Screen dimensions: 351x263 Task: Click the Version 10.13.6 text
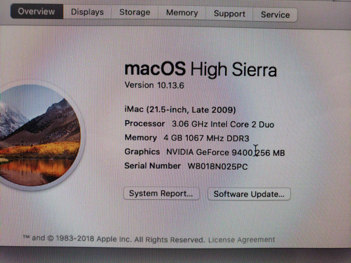pos(154,85)
